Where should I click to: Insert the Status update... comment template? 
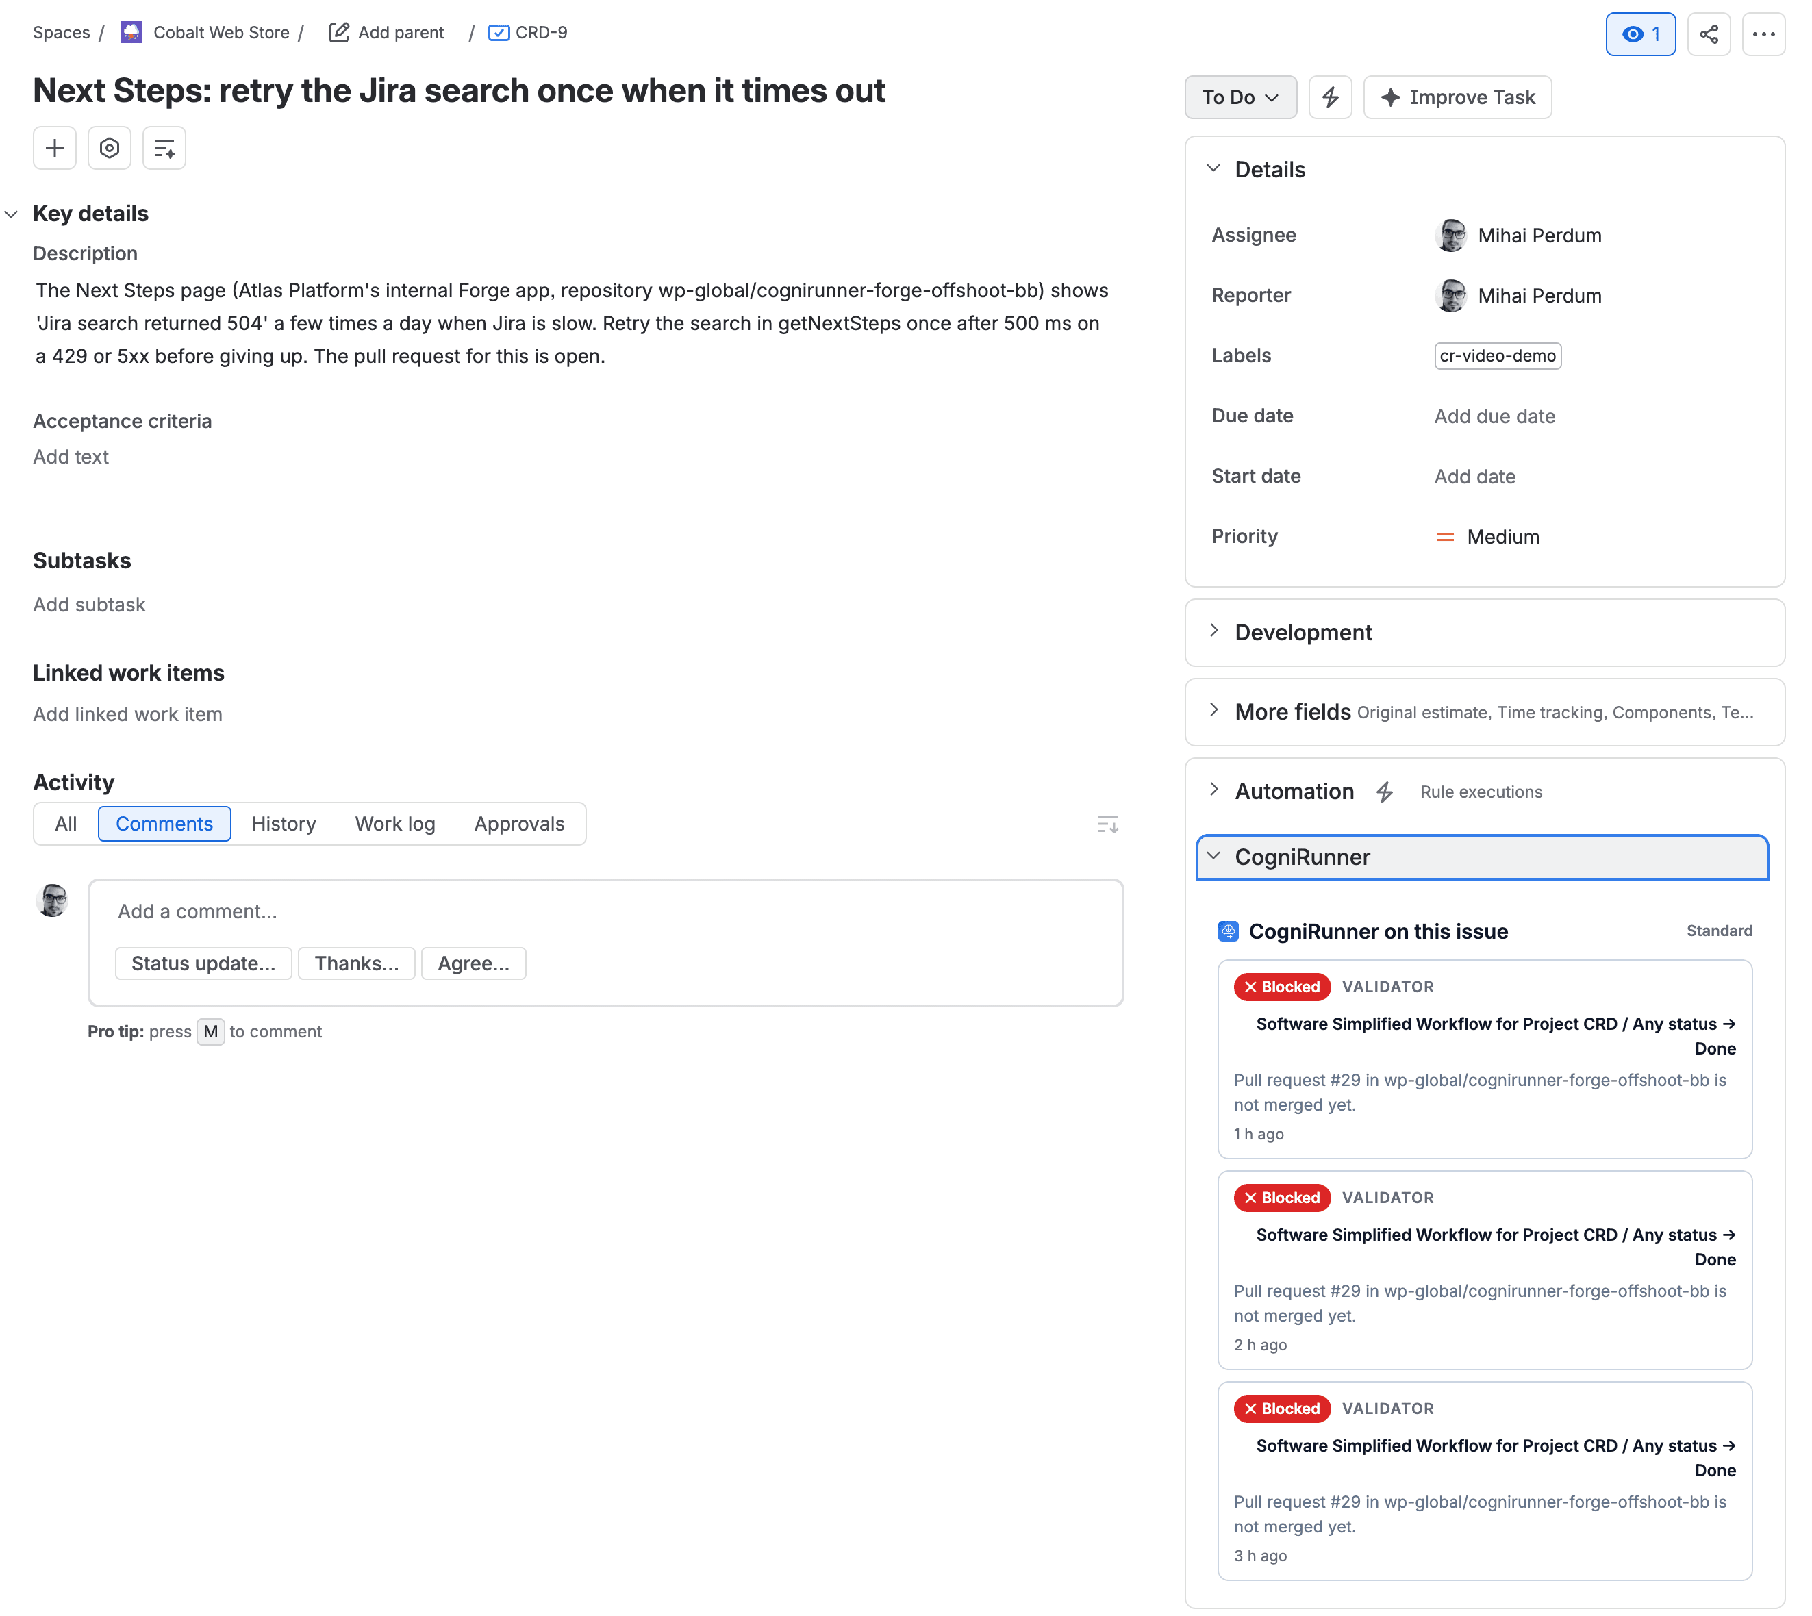203,963
